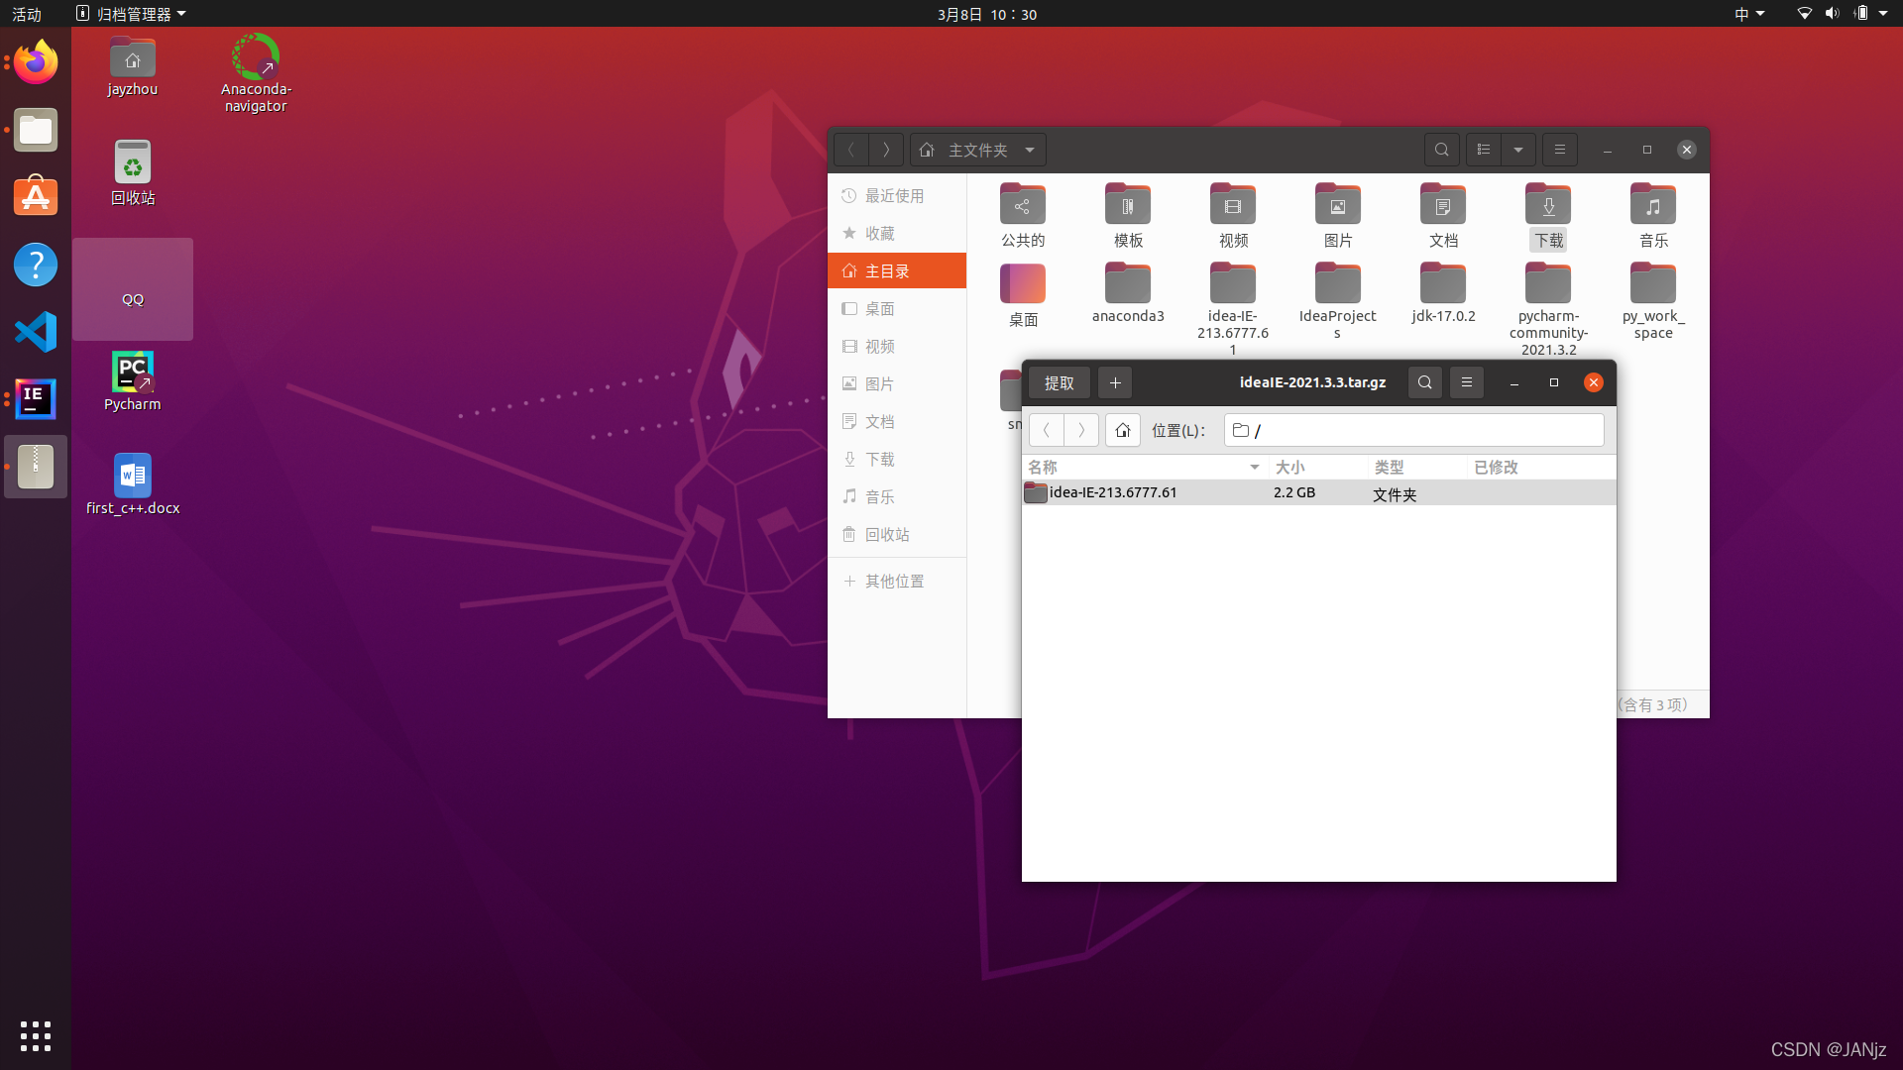Expand the 主文件夹 path dropdown
The width and height of the screenshot is (1903, 1070).
point(1030,150)
